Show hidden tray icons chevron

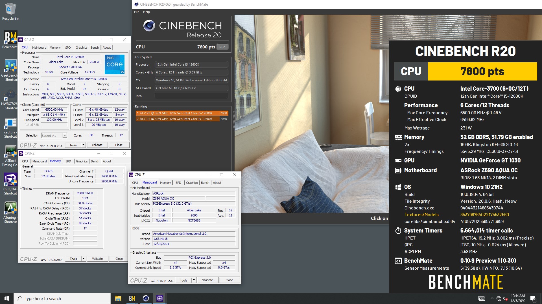coord(492,298)
